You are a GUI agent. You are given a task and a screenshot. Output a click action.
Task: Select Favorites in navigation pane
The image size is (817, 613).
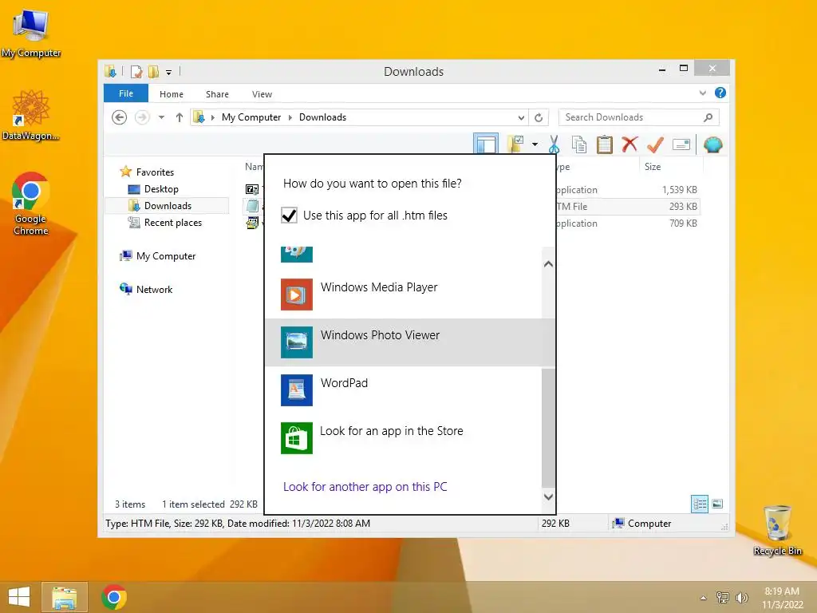155,172
